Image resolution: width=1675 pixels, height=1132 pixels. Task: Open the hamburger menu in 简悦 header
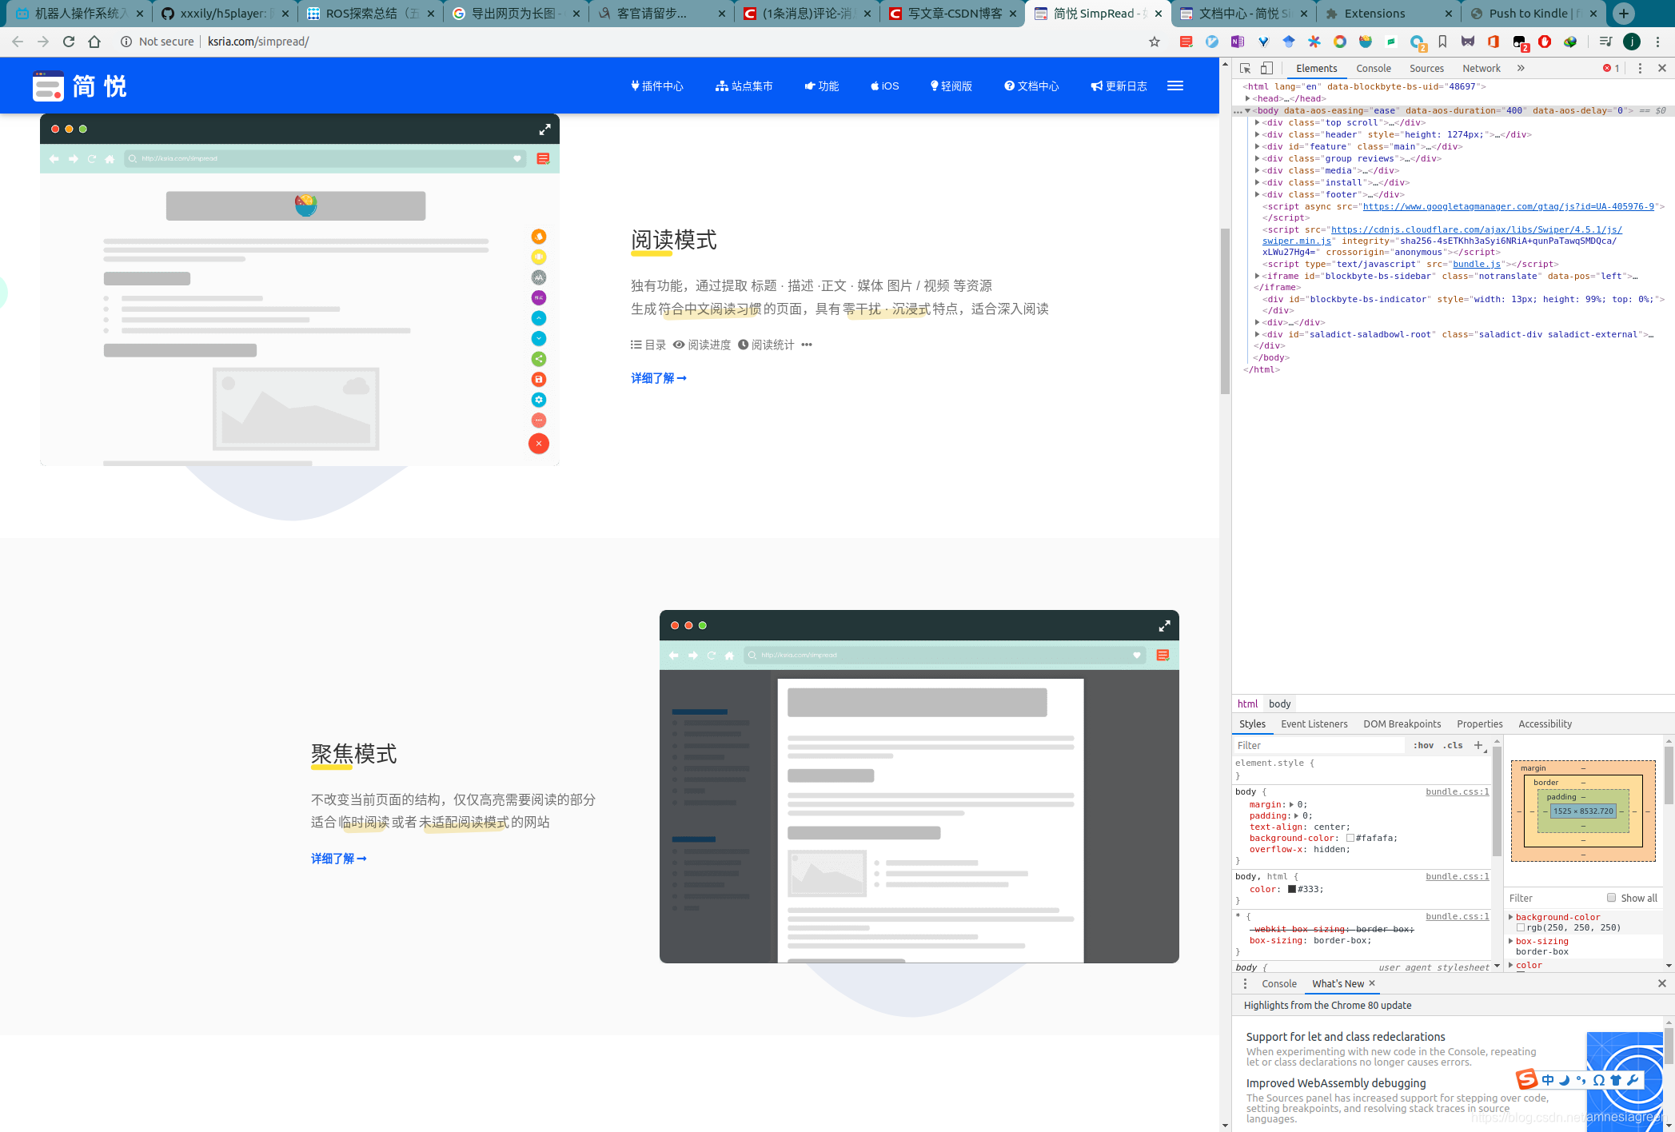pyautogui.click(x=1175, y=86)
